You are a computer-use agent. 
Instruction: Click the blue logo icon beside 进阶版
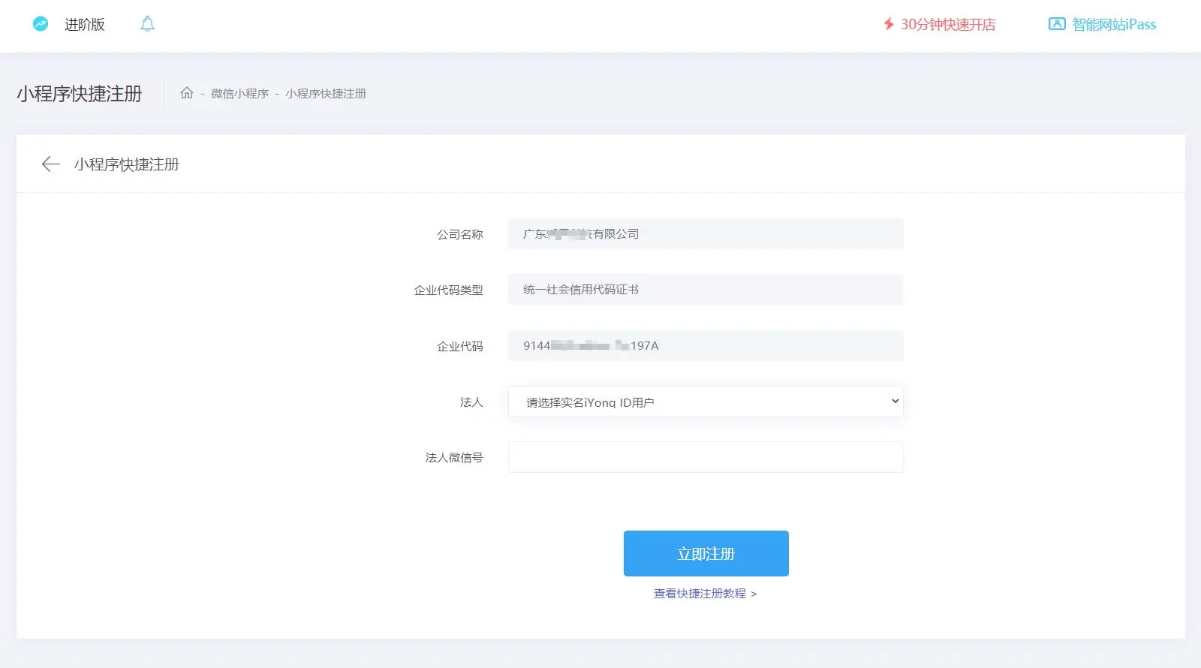[41, 24]
